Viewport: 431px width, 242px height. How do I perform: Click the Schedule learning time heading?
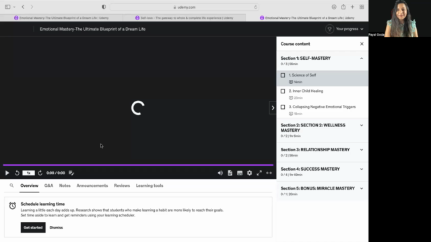[x=42, y=204]
